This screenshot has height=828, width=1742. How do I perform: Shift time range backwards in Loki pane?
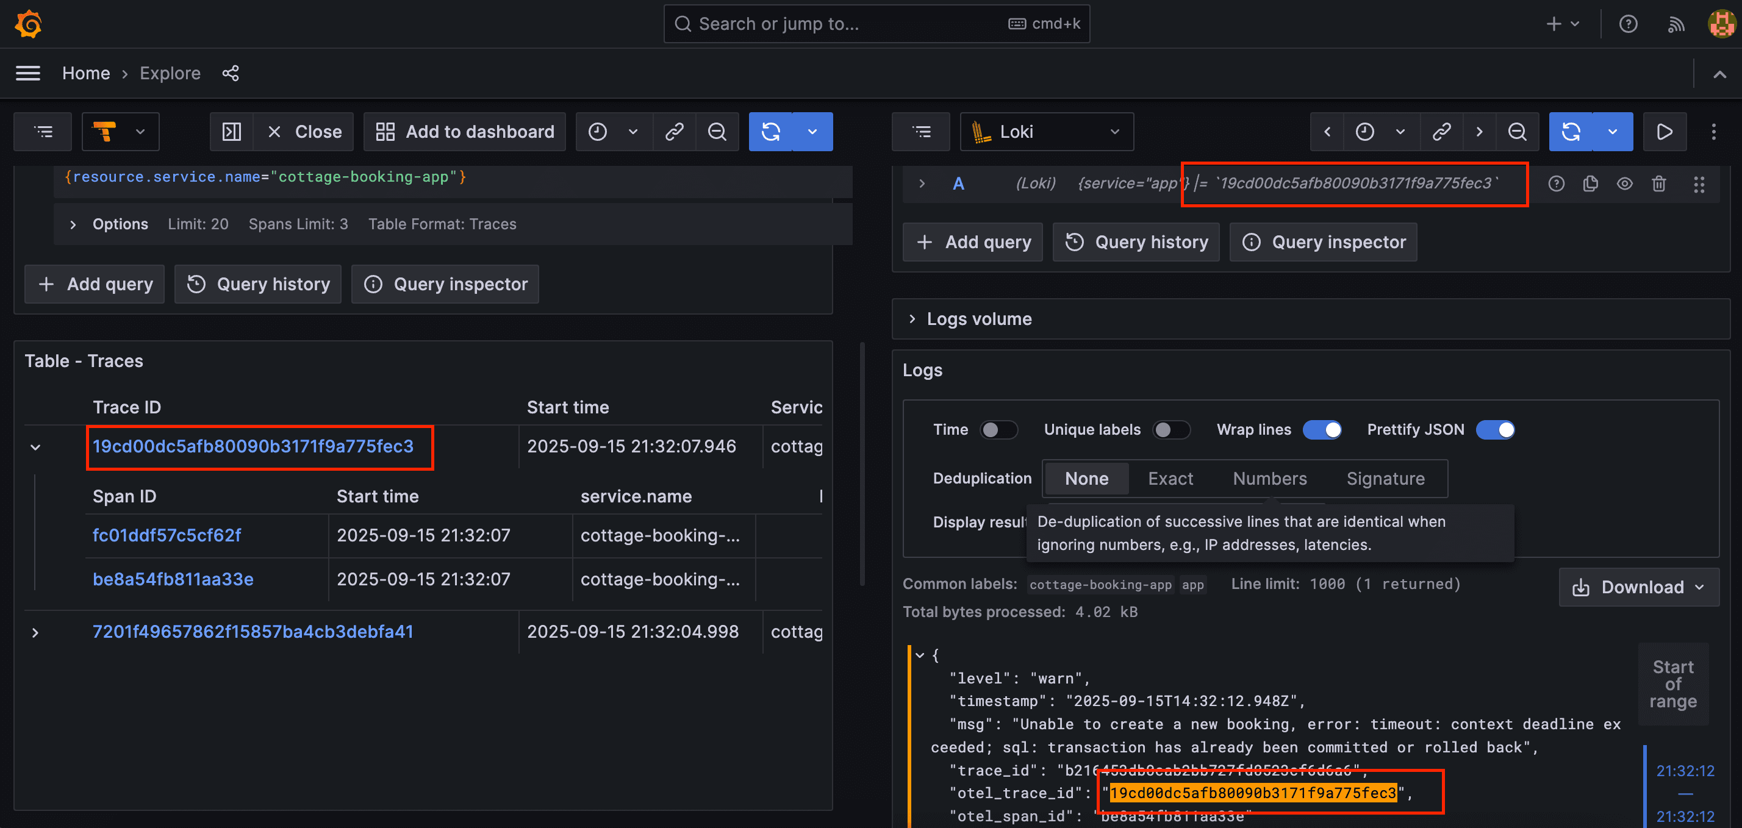click(x=1327, y=132)
